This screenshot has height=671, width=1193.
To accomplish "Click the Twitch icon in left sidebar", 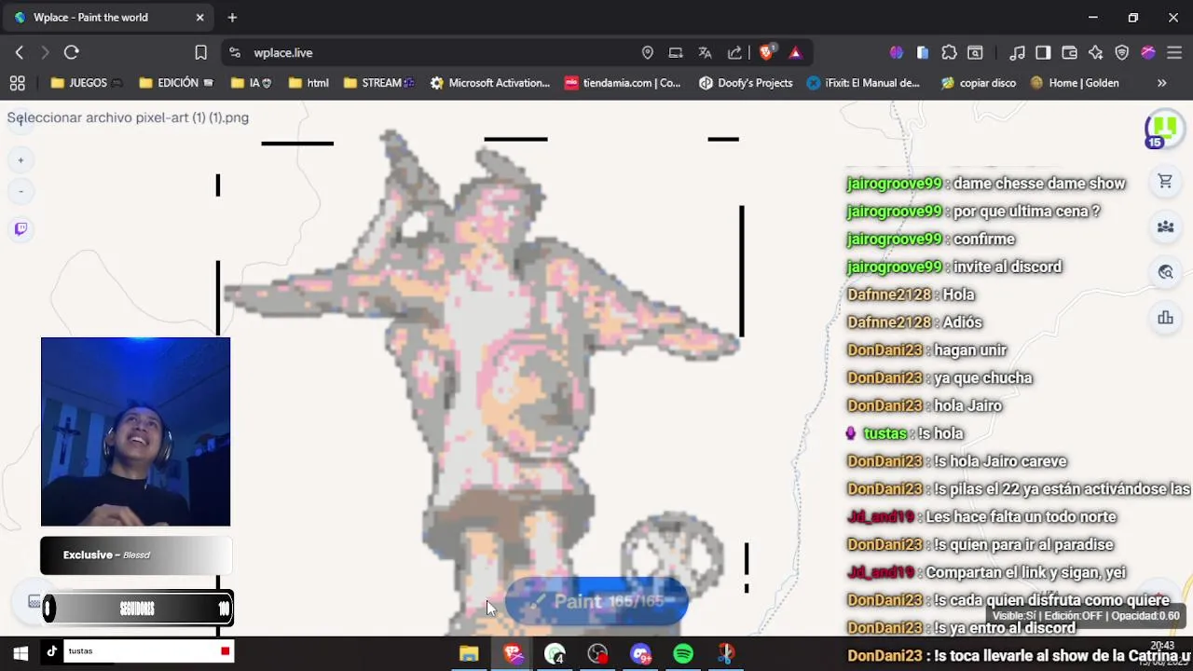I will 21,228.
